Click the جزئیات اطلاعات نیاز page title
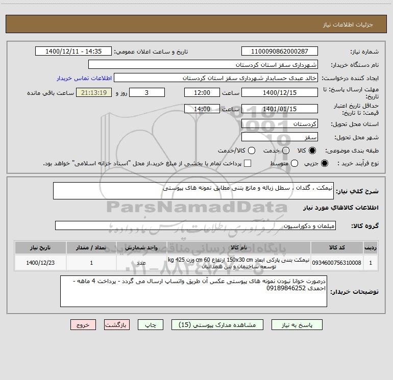The image size is (393, 380). (348, 24)
